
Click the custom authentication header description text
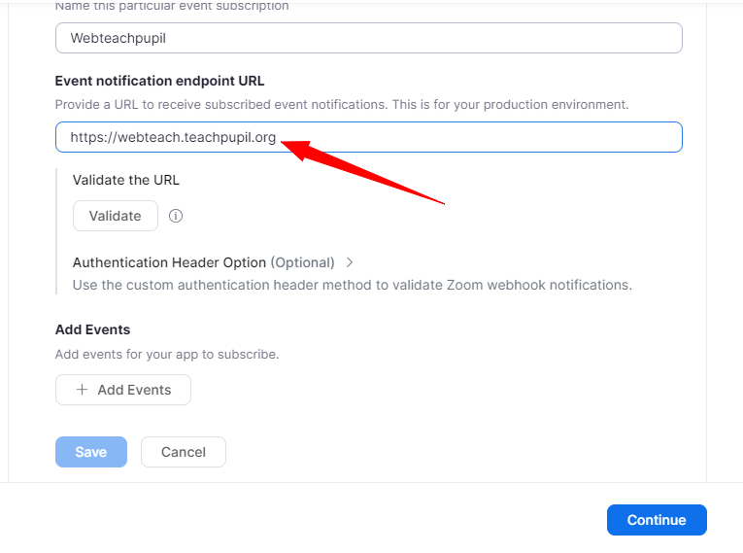pos(352,285)
